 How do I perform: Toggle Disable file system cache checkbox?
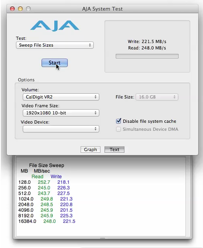coord(118,121)
